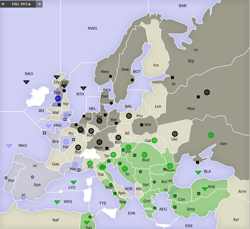Select the light blue army in Mar

point(75,165)
